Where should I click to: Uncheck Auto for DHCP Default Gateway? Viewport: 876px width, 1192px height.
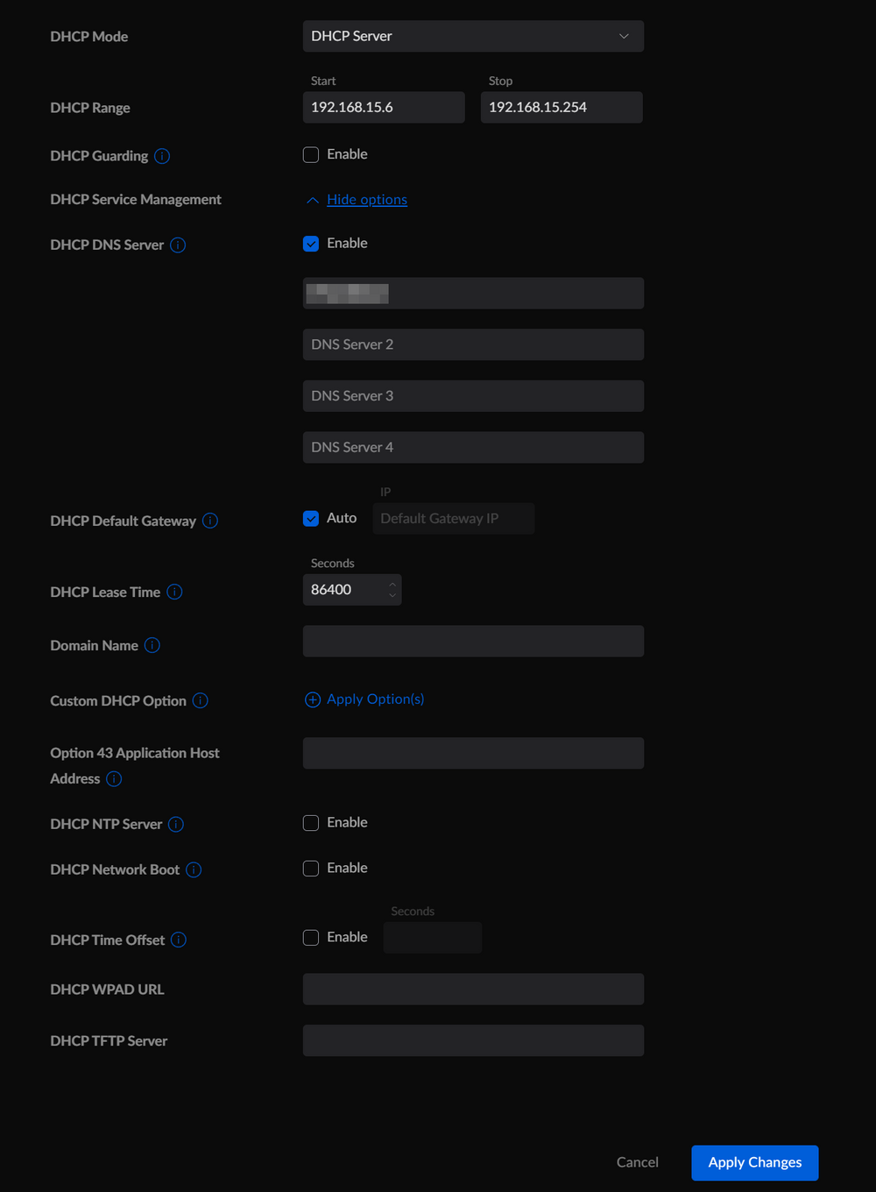[x=311, y=518]
